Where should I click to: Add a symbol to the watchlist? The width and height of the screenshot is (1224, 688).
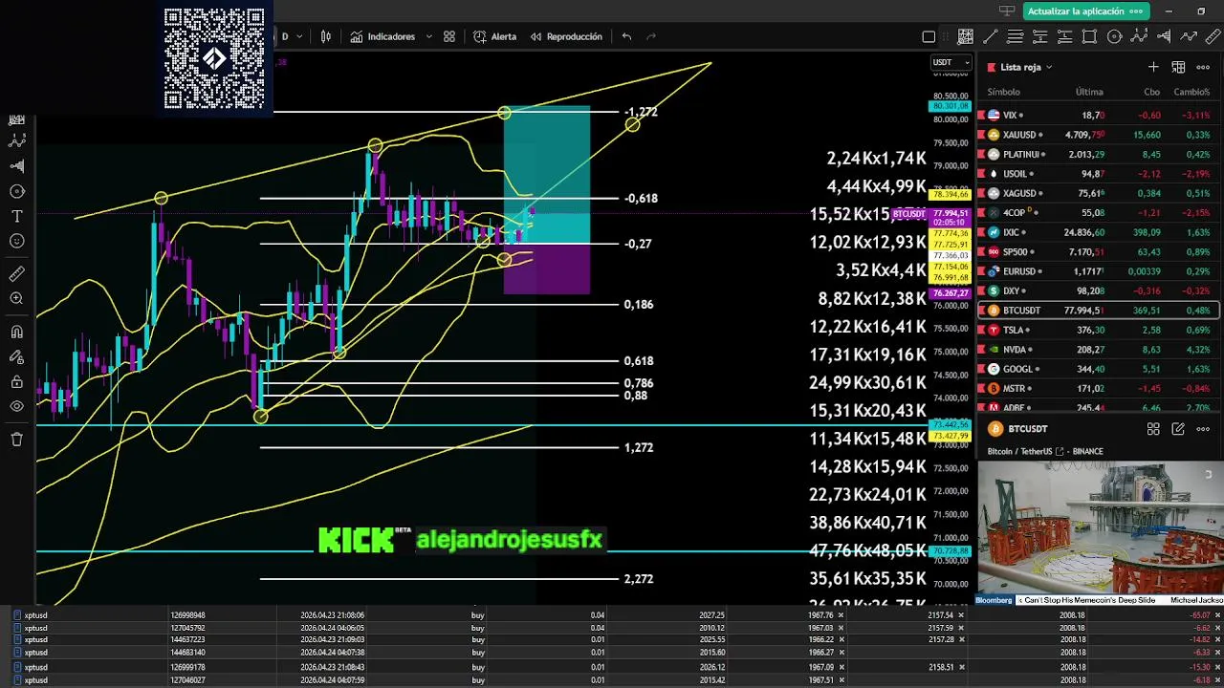(x=1153, y=67)
